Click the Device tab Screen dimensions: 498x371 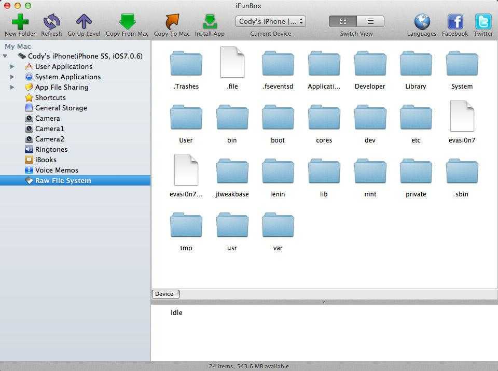pyautogui.click(x=165, y=294)
